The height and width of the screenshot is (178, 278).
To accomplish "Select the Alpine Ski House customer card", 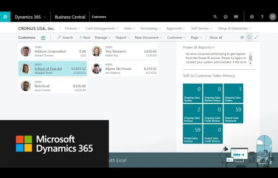I will click(x=124, y=69).
